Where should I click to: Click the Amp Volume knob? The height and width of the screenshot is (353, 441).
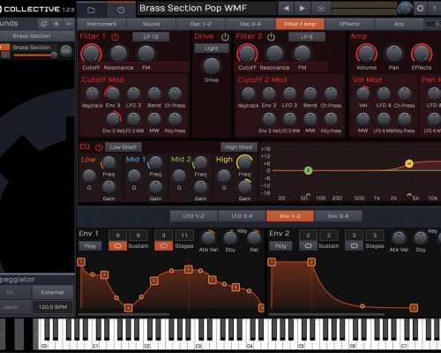(x=366, y=54)
